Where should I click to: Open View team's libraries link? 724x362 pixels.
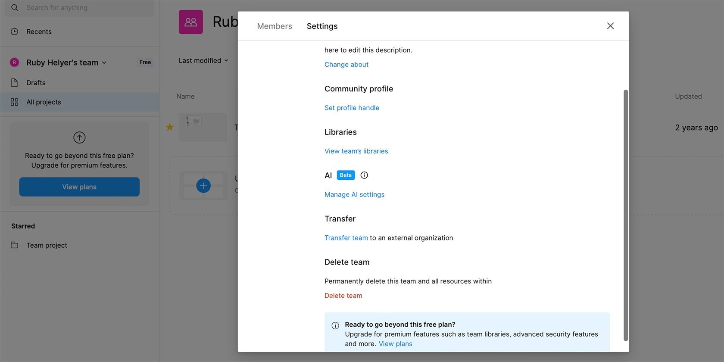[x=356, y=151]
